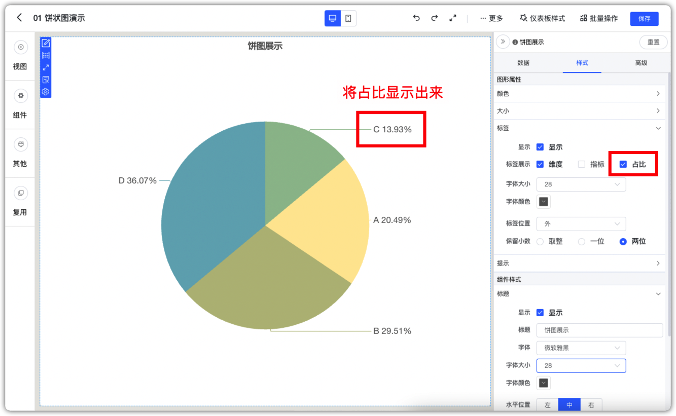Click the 标题 input containing 饼图展示
676x416 pixels.
599,330
